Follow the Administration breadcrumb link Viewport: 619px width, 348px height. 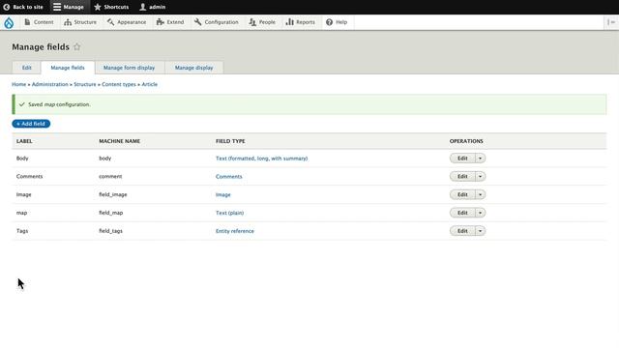(x=49, y=84)
